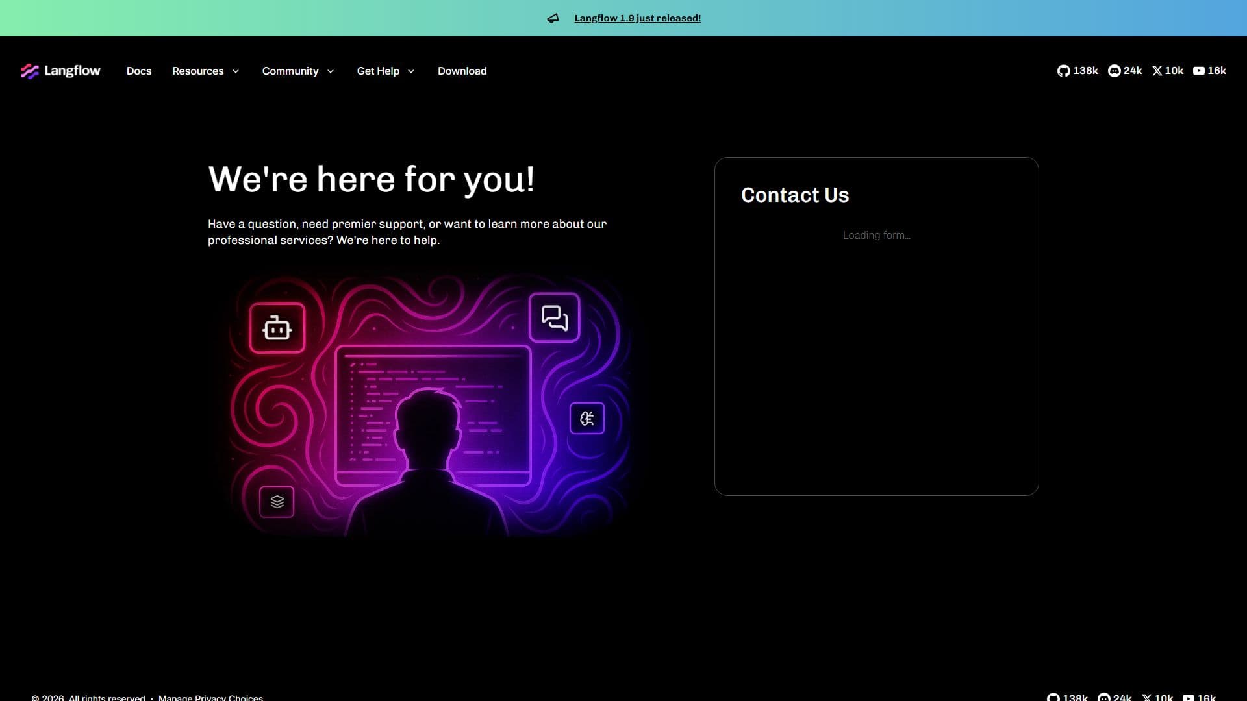
Task: Expand the Get Help dropdown chevron
Action: (x=411, y=71)
